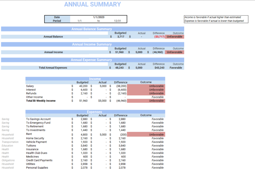Select the Medicines row label
255x169 pixels.
(32, 157)
